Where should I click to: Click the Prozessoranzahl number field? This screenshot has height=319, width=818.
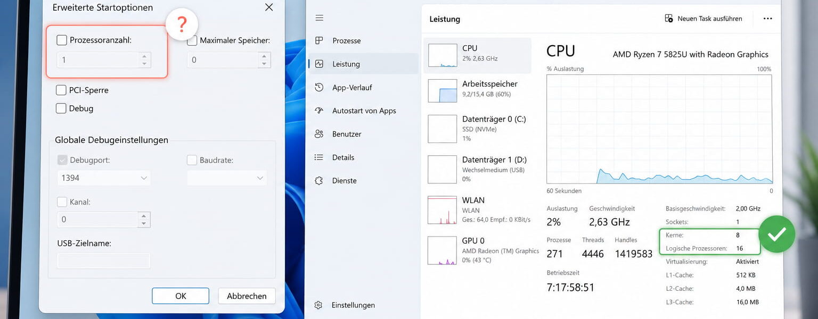[97, 60]
